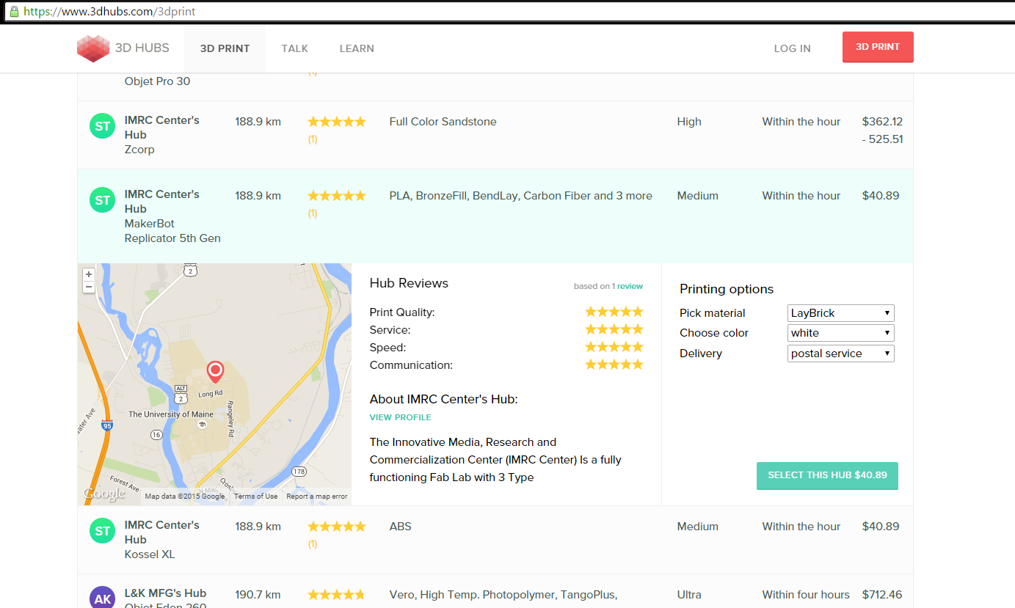
Task: Select IMRC Center's Hub Zcorp row name
Action: (162, 128)
